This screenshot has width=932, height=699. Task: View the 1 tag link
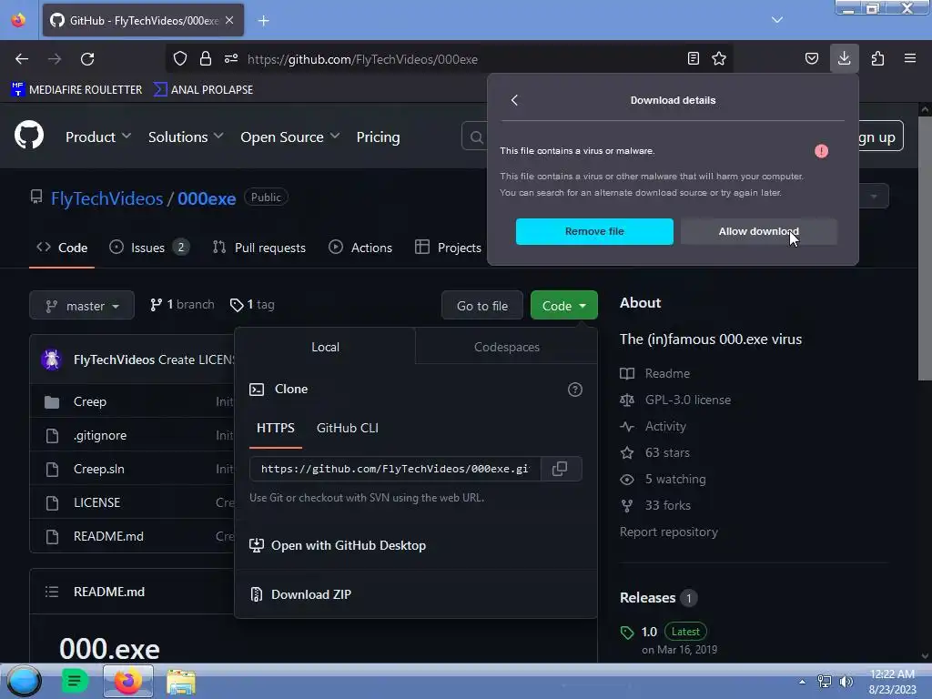(252, 305)
